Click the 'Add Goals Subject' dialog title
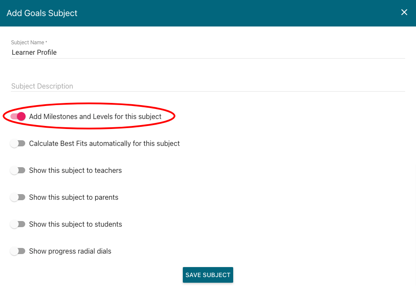The image size is (416, 294). [42, 13]
